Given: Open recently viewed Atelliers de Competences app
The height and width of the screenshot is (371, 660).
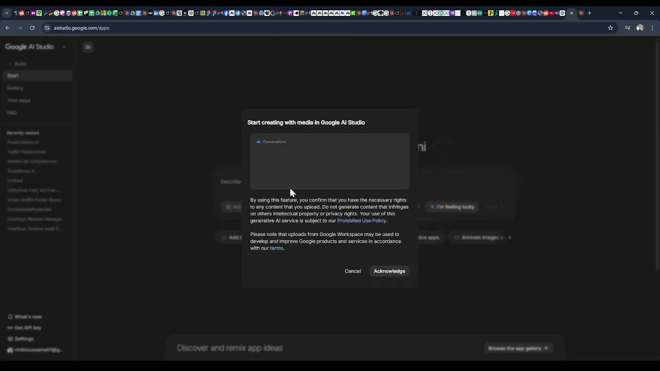Looking at the screenshot, I should pos(32,161).
